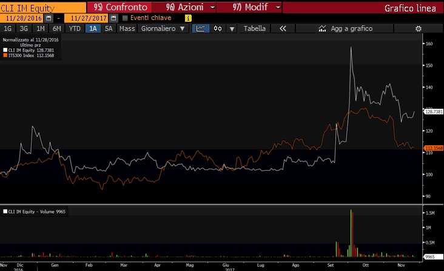The image size is (444, 271).
Task: Open calendar for start date 11/28/2016
Action: point(49,18)
